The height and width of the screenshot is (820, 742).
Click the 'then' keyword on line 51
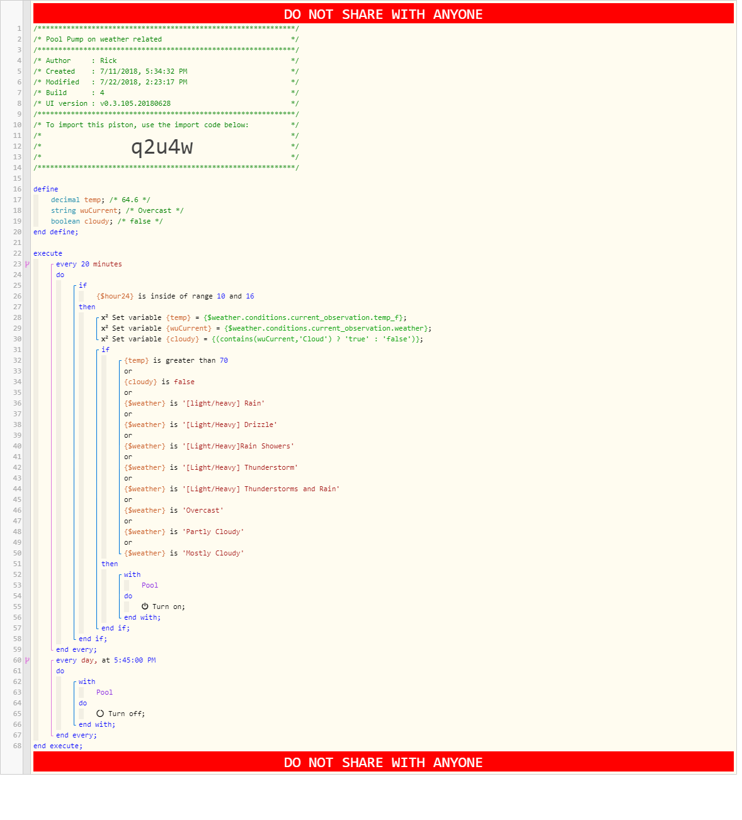coord(110,564)
